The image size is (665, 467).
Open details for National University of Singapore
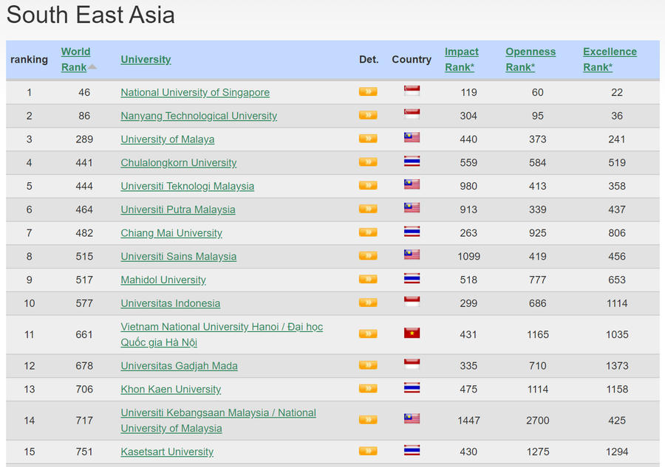coord(367,91)
